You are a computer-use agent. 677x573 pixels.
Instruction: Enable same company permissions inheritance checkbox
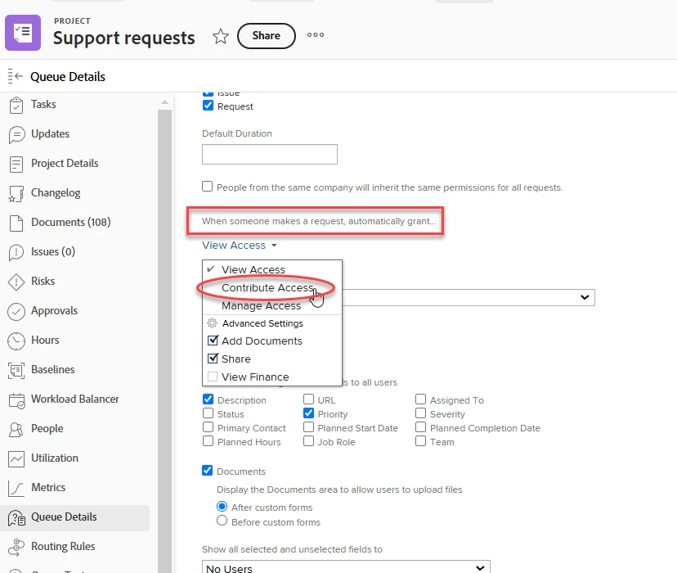tap(207, 187)
